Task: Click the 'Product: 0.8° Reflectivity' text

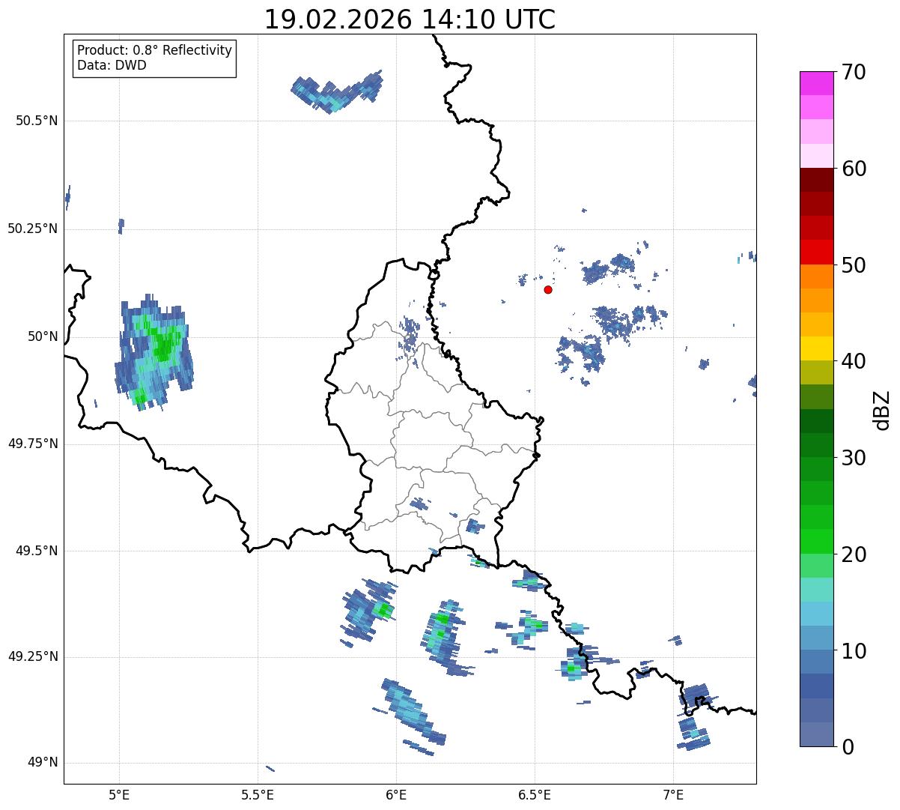Action: click(x=155, y=50)
